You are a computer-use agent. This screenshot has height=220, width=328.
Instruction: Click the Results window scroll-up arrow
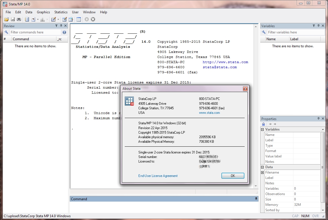tap(256, 27)
